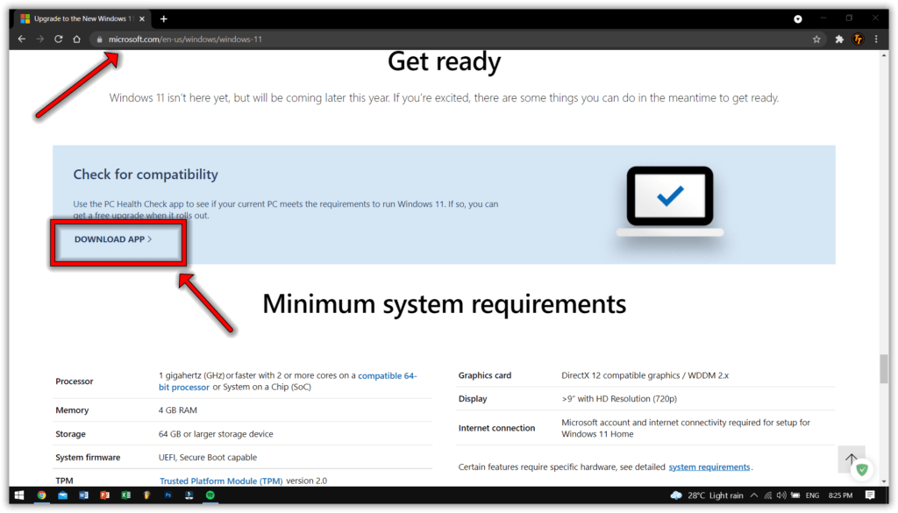The image size is (898, 513).
Task: Select the 'Minimum system requirements' heading
Action: click(x=445, y=304)
